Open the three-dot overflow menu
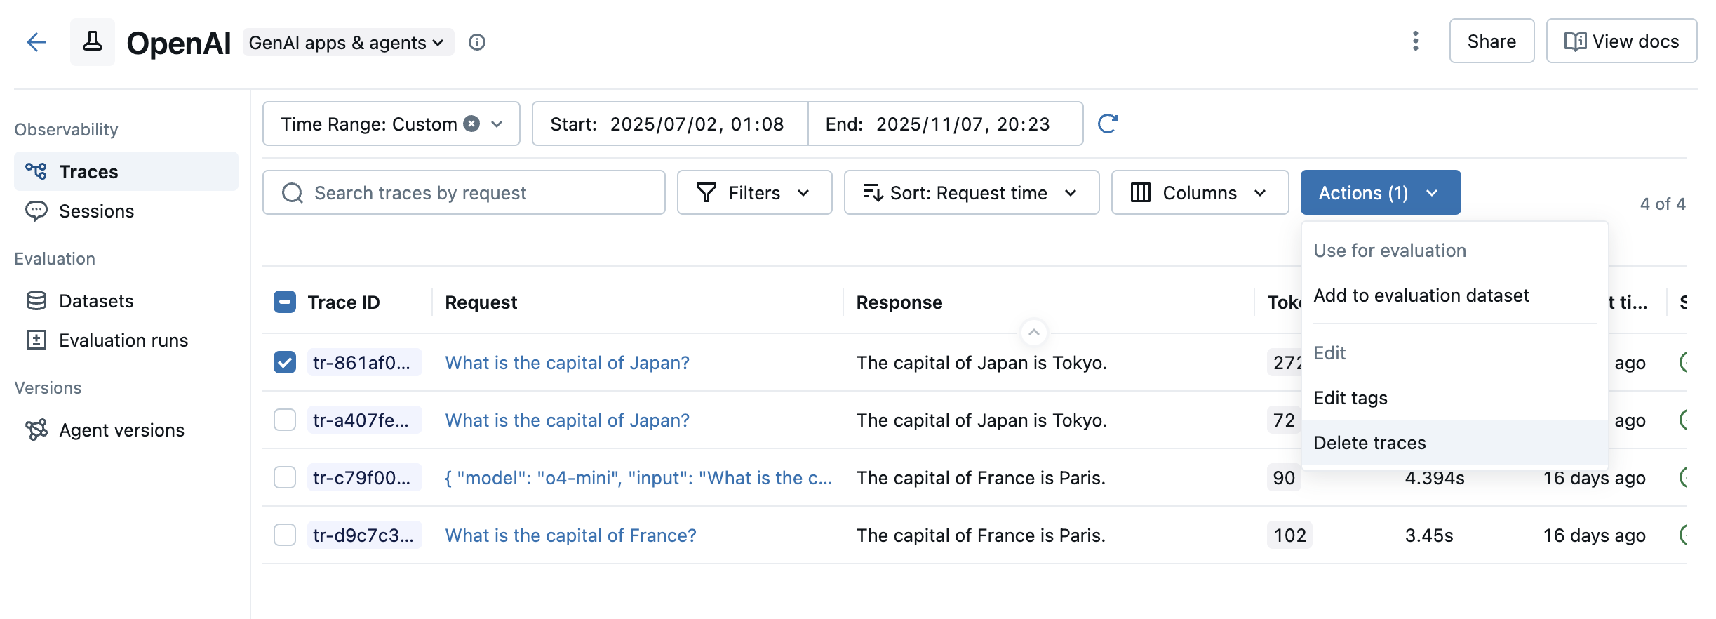 click(1415, 41)
